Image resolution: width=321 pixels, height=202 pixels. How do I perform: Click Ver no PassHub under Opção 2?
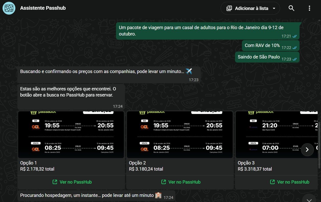click(x=181, y=182)
